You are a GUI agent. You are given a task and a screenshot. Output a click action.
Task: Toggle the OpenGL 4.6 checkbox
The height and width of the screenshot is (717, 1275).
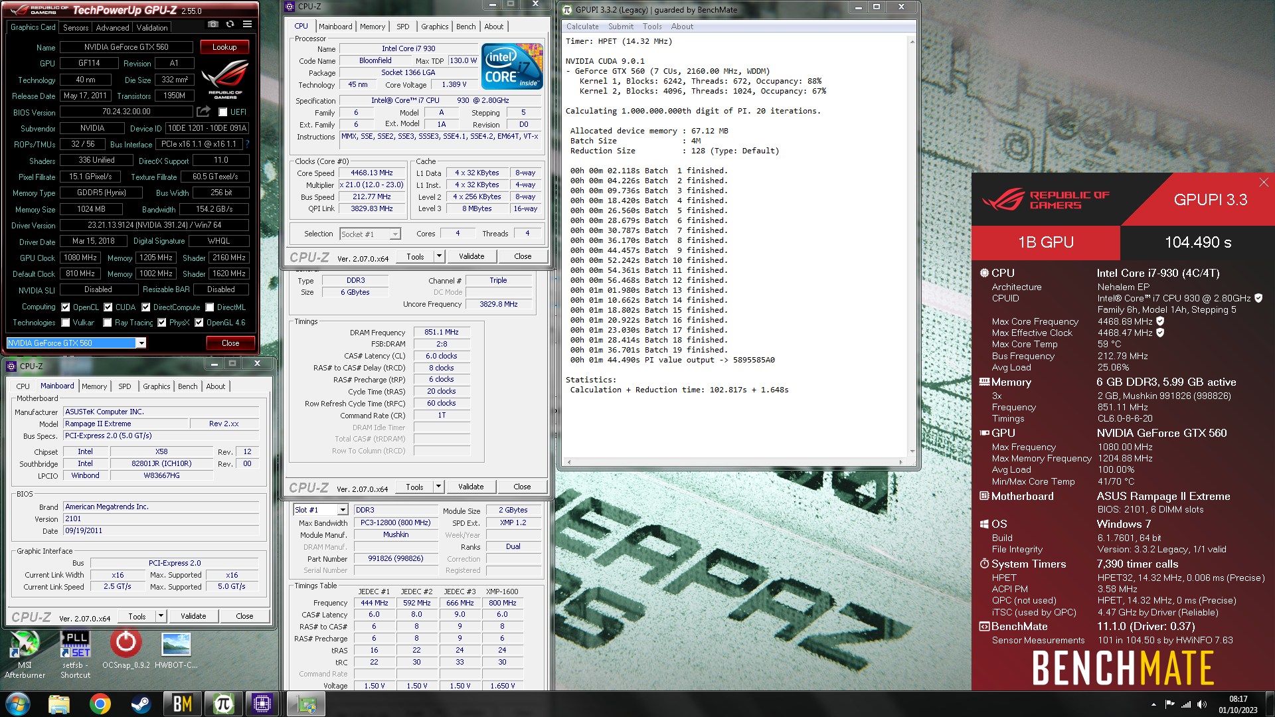point(199,323)
